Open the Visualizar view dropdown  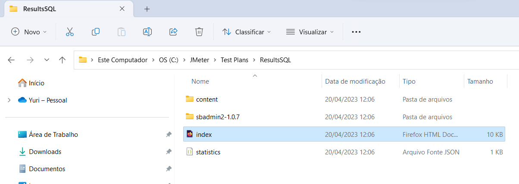(310, 32)
